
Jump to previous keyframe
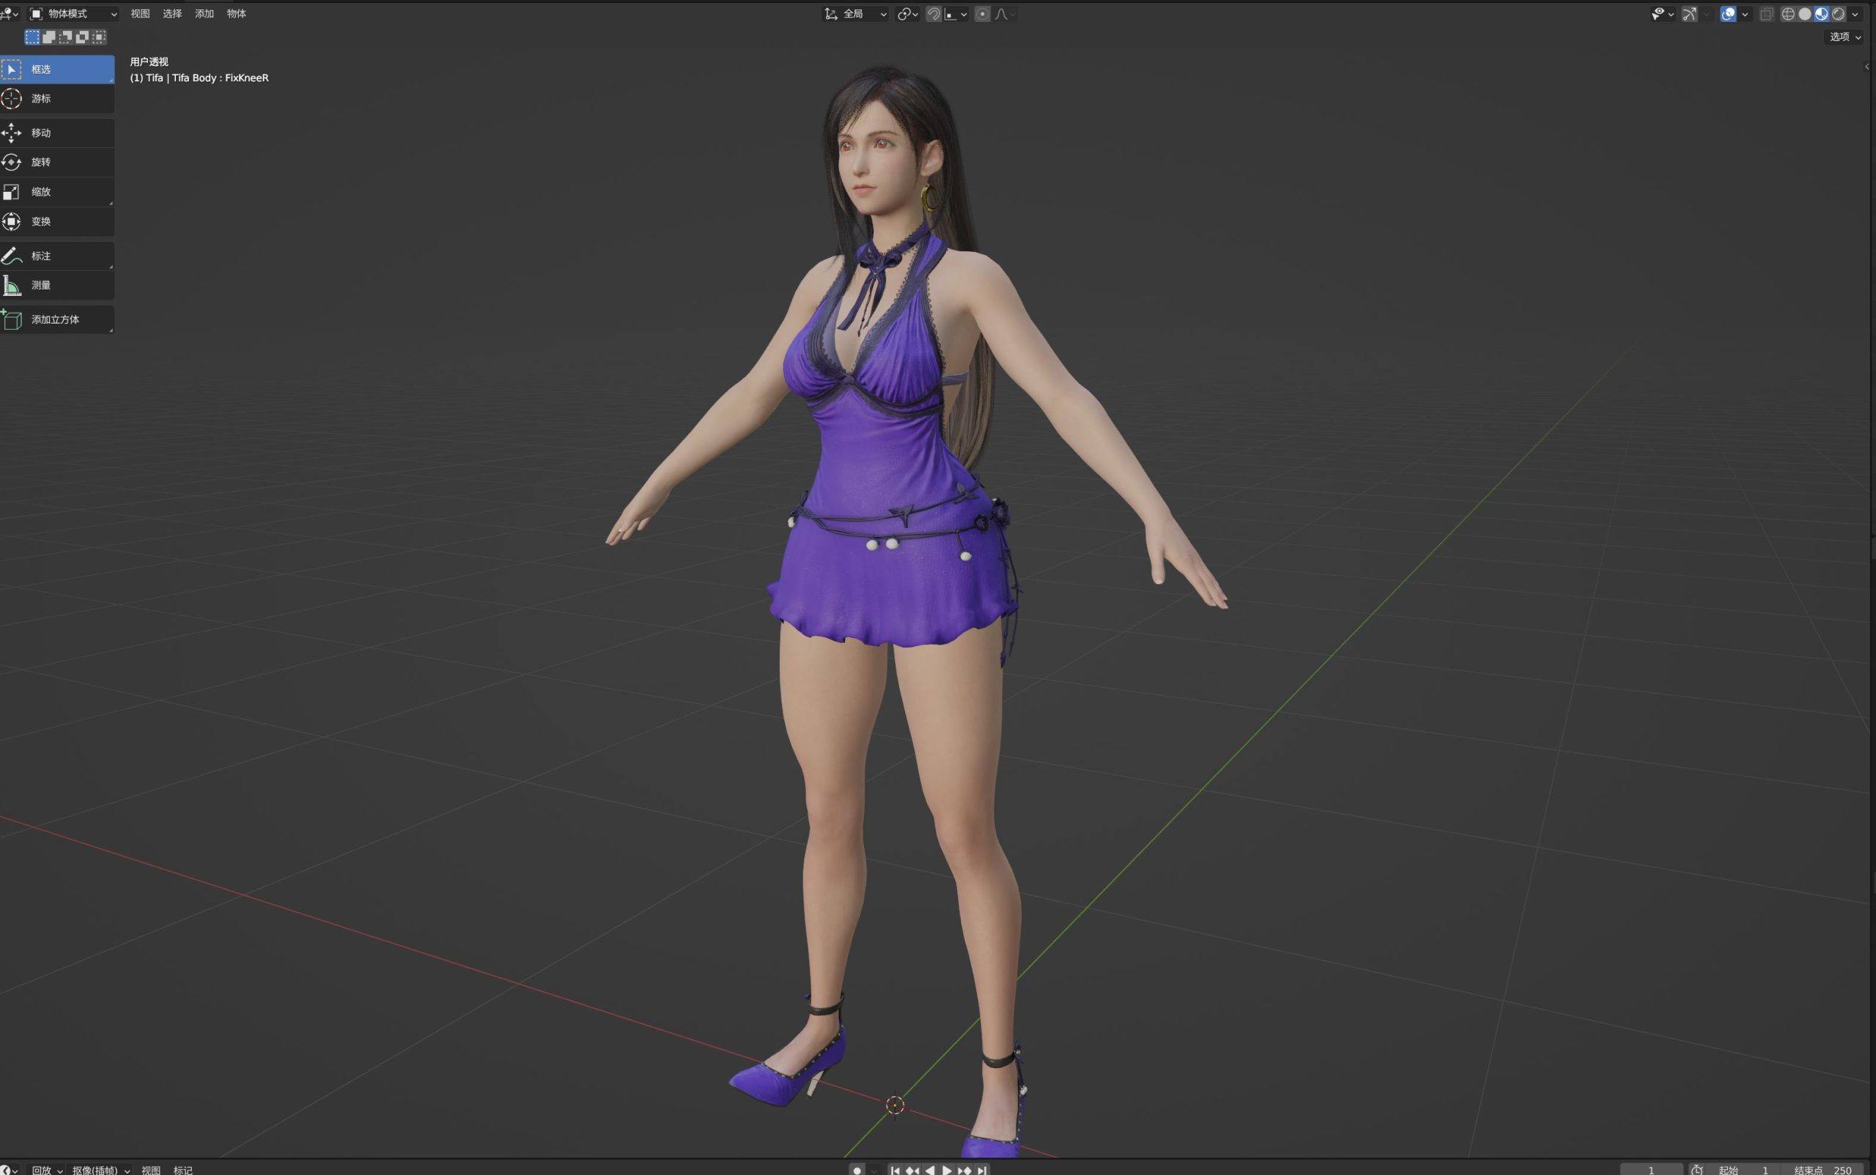click(912, 1170)
